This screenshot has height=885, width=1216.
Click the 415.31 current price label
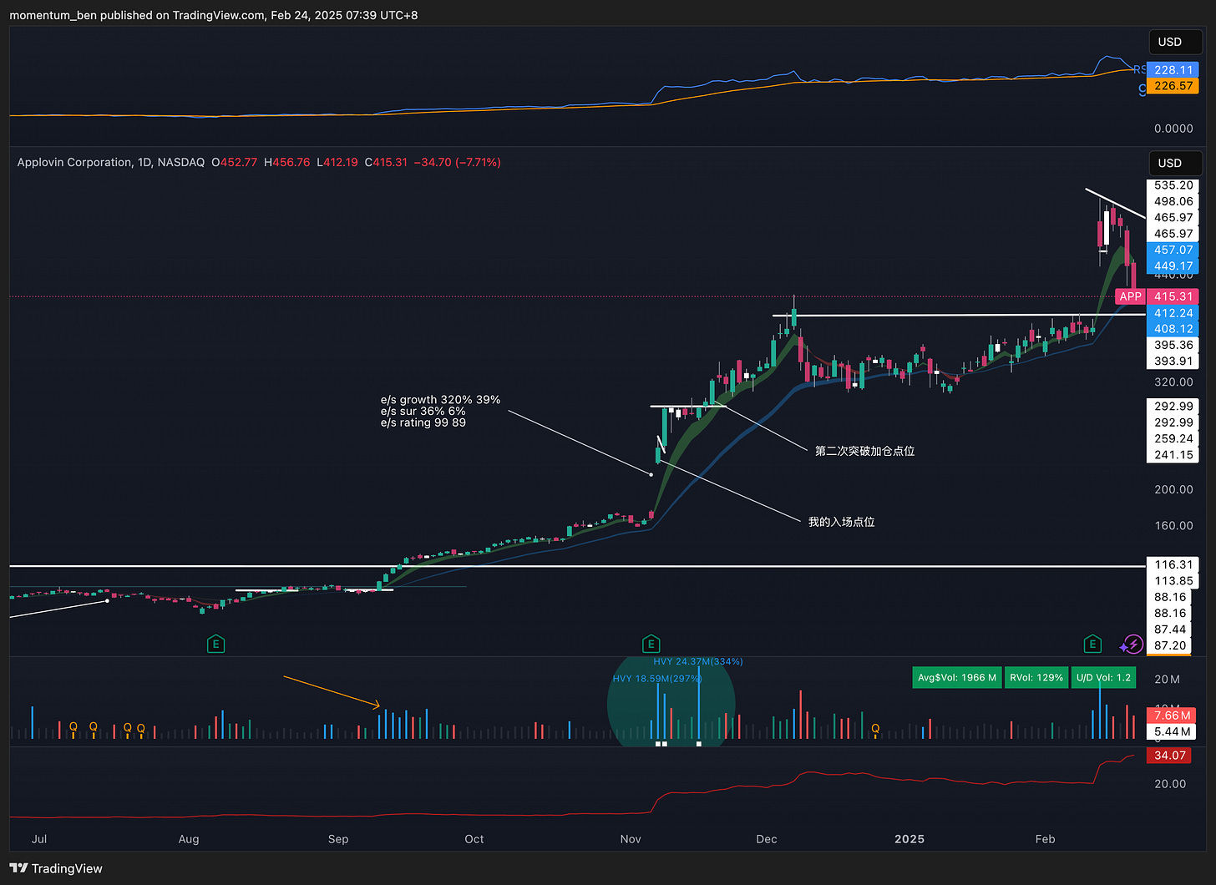tap(1173, 296)
